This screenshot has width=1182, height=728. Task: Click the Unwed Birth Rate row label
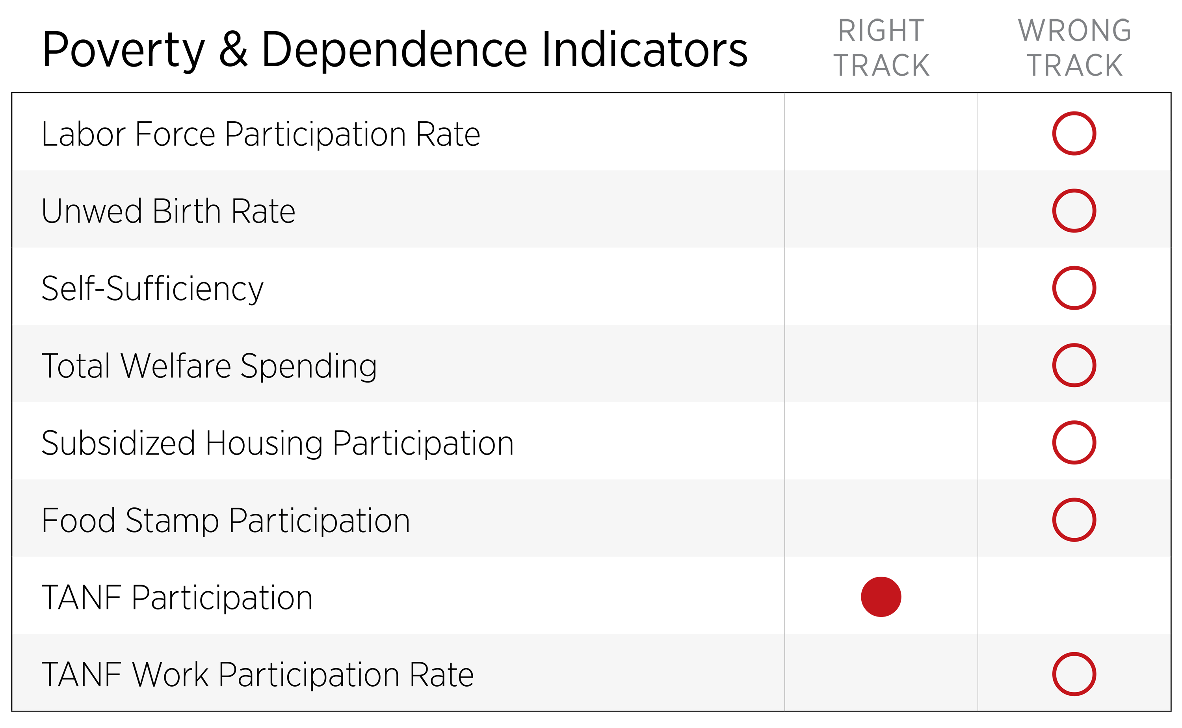tap(168, 211)
